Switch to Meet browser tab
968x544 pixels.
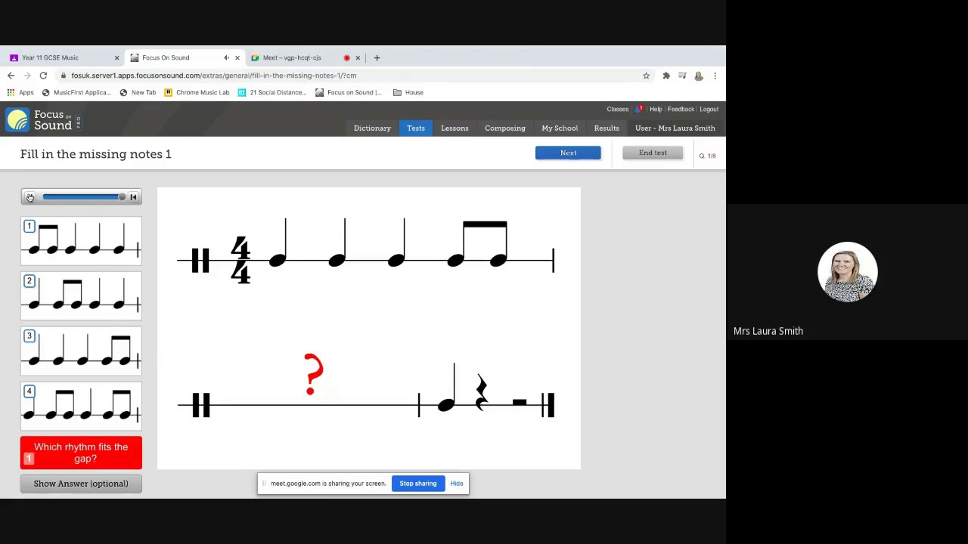point(292,57)
